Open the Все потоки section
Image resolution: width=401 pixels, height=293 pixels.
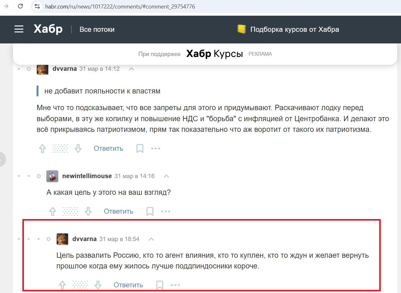coord(97,30)
